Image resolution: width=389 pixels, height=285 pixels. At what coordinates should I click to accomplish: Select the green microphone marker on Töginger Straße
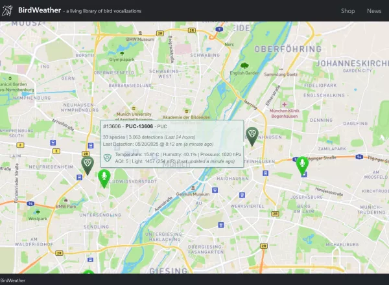pyautogui.click(x=301, y=165)
